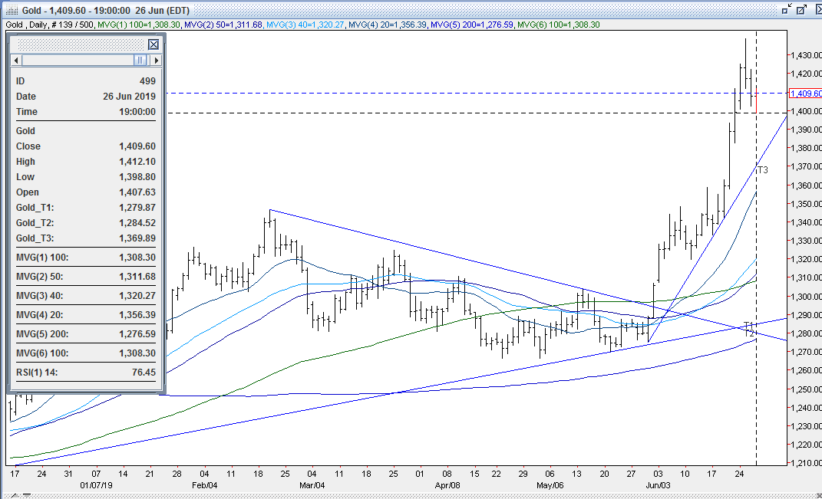Click the T3 trendline label on the chart

point(763,169)
